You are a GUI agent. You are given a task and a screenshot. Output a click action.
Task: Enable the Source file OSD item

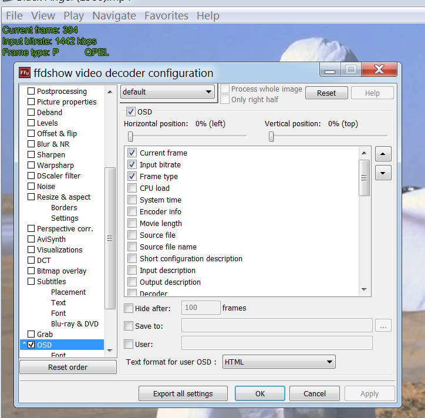pos(132,235)
